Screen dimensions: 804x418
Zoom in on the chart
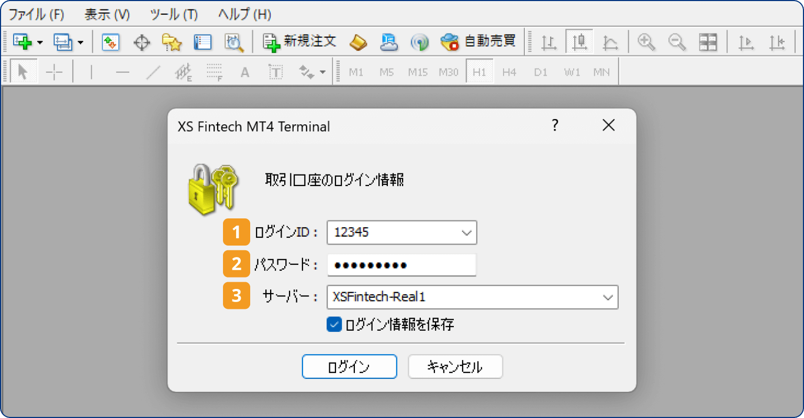tap(646, 42)
